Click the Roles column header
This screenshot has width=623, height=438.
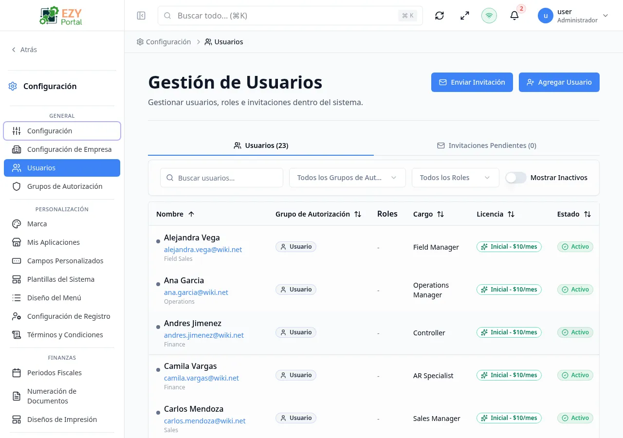(x=387, y=214)
